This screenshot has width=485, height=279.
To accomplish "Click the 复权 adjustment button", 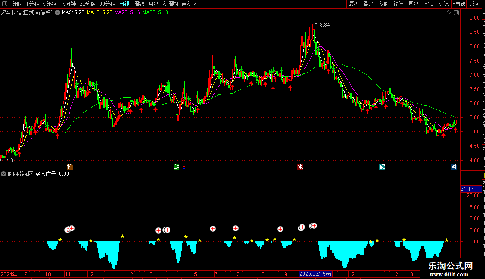I will click(354, 4).
